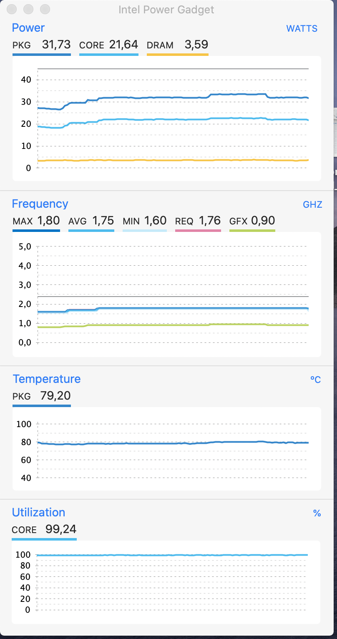Click the light blue bar under power CORE

click(x=108, y=54)
